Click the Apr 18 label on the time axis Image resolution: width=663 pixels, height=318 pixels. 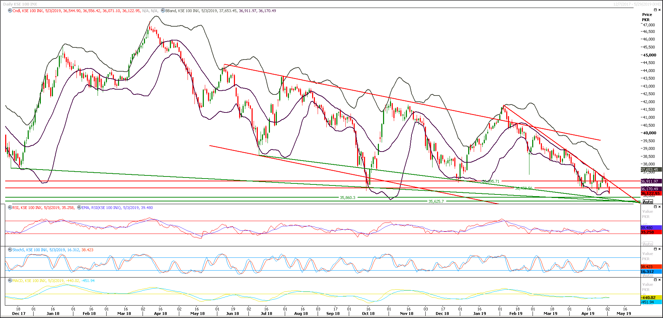[x=161, y=314]
